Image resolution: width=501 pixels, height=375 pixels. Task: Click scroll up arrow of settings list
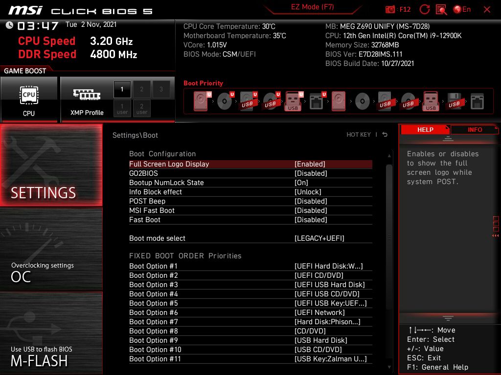(389, 156)
